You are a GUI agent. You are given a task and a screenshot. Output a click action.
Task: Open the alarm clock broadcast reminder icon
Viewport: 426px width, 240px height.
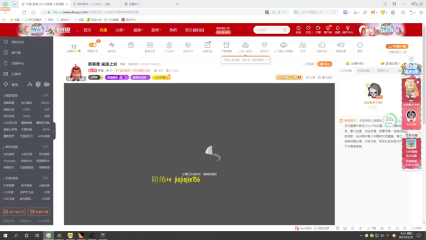tap(226, 45)
